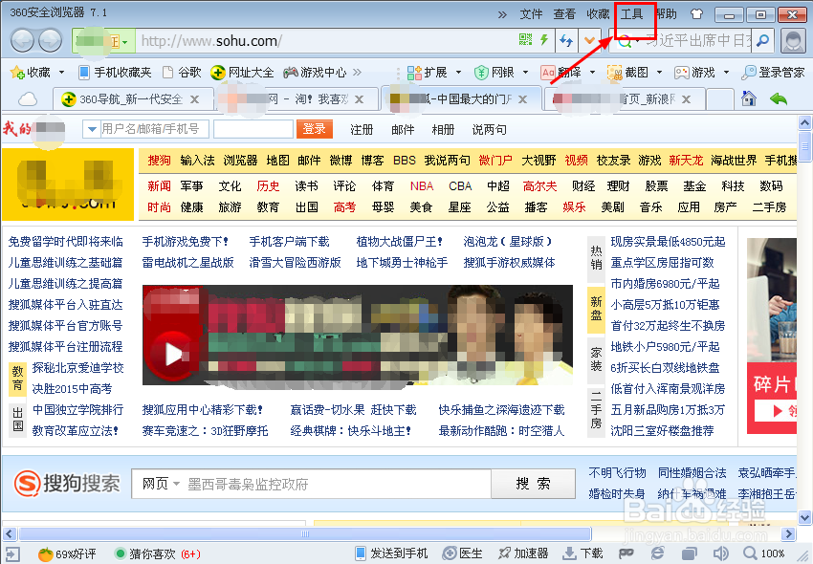Open the orange address history dropdown arrow
This screenshot has height=564, width=813.
tap(589, 40)
